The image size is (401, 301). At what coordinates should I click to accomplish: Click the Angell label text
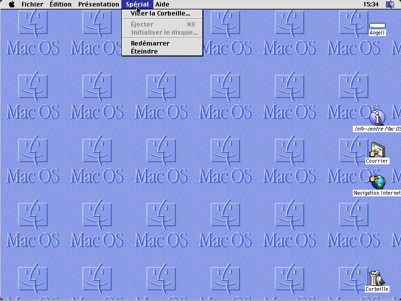[x=377, y=33]
